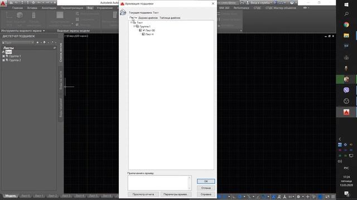Open Параметры архива settings
357x200 pixels.
tap(176, 194)
